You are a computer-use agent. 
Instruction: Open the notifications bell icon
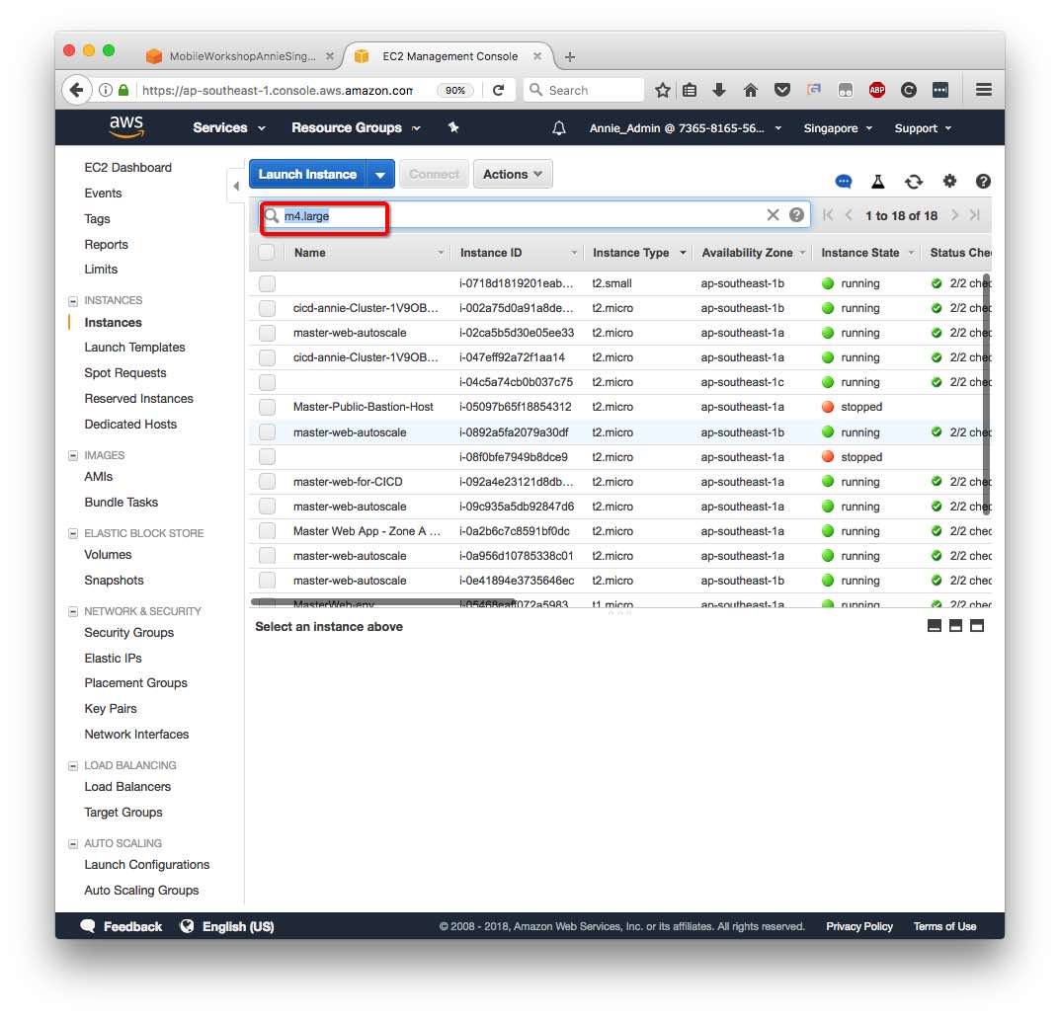(559, 128)
